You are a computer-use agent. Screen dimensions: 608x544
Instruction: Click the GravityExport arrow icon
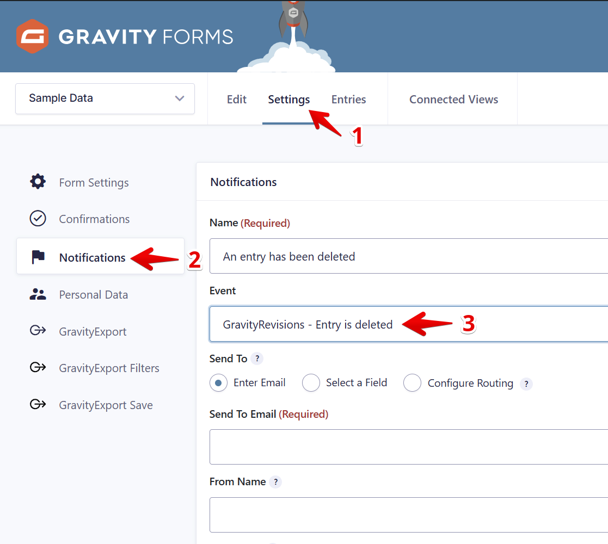click(38, 331)
